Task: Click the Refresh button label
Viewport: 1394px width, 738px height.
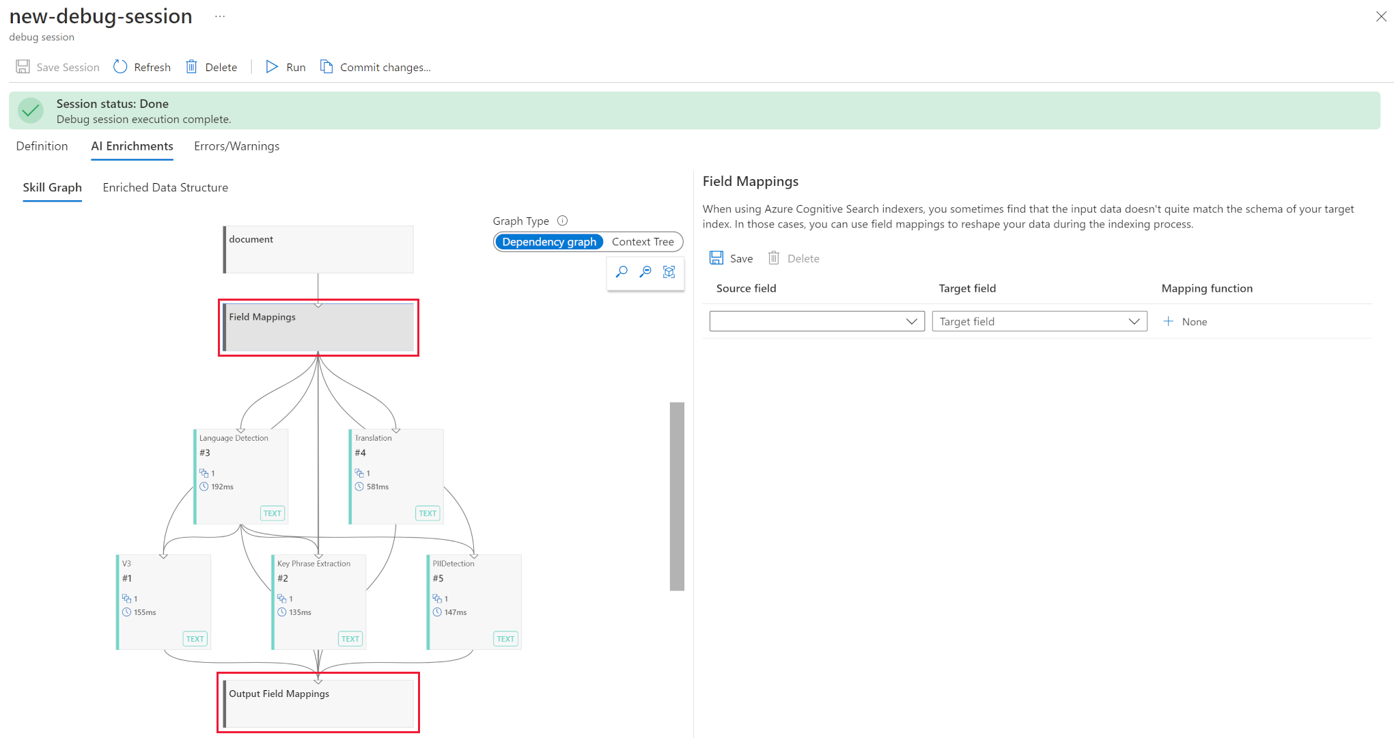Action: (152, 67)
